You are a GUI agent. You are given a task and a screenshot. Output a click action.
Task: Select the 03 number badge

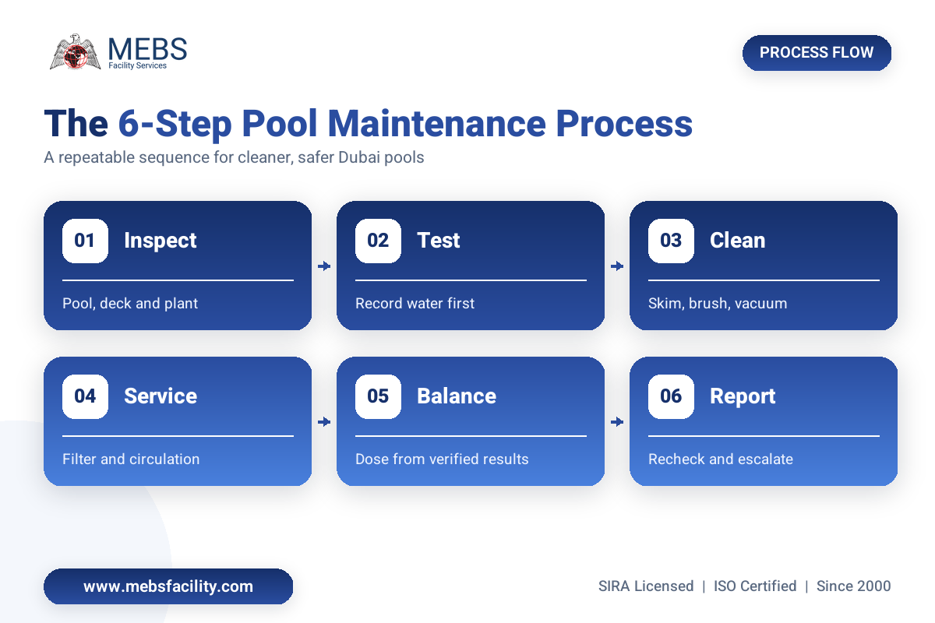click(671, 241)
